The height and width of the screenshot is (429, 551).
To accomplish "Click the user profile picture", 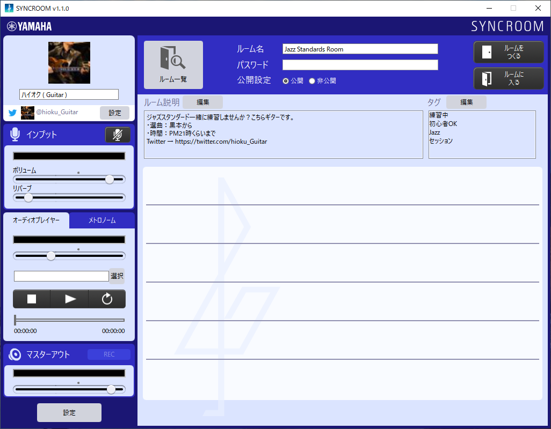I will (69, 63).
